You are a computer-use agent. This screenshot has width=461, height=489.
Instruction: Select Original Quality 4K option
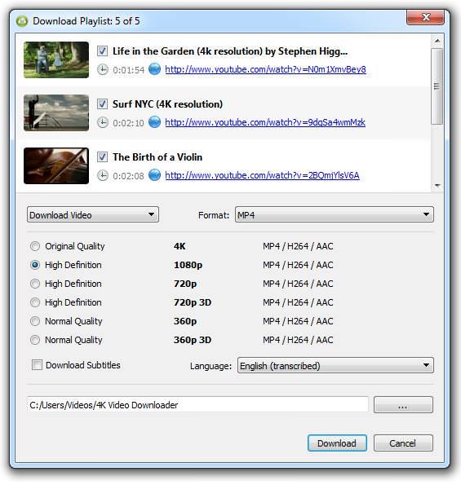point(35,246)
